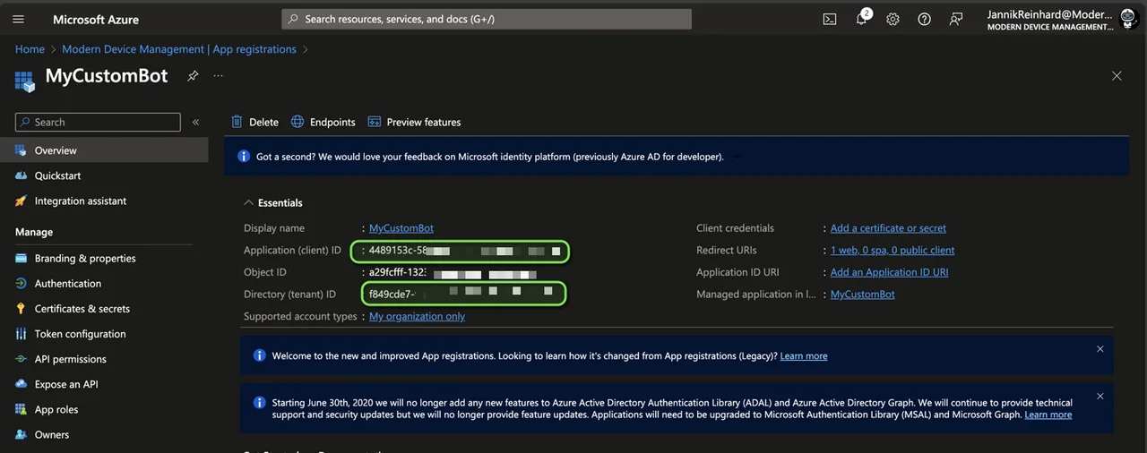Screen dimensions: 1147x453
Task: Open the feedback icon in top bar
Action: pyautogui.click(x=956, y=19)
